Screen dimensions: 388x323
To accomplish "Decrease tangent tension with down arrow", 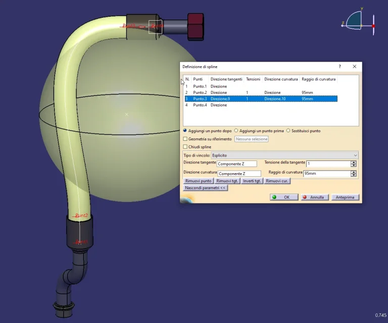I will click(x=354, y=166).
